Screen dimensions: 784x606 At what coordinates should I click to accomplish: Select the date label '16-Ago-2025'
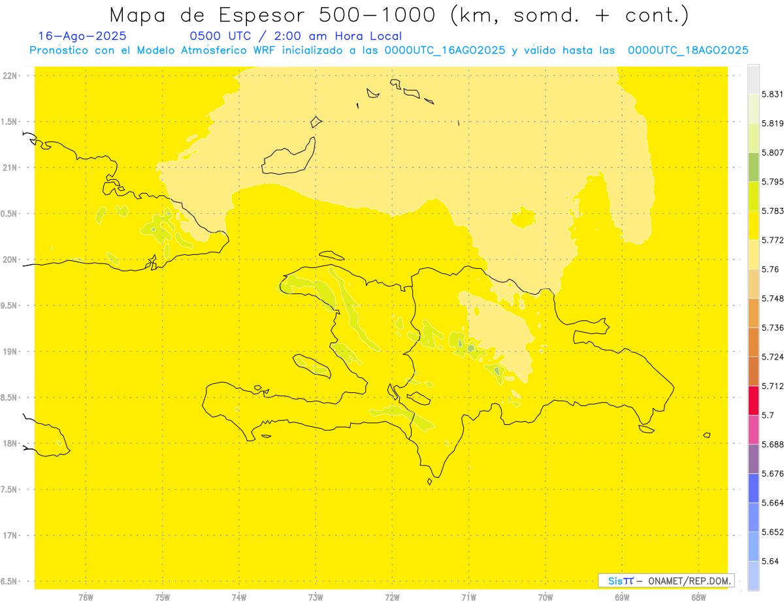(x=82, y=37)
